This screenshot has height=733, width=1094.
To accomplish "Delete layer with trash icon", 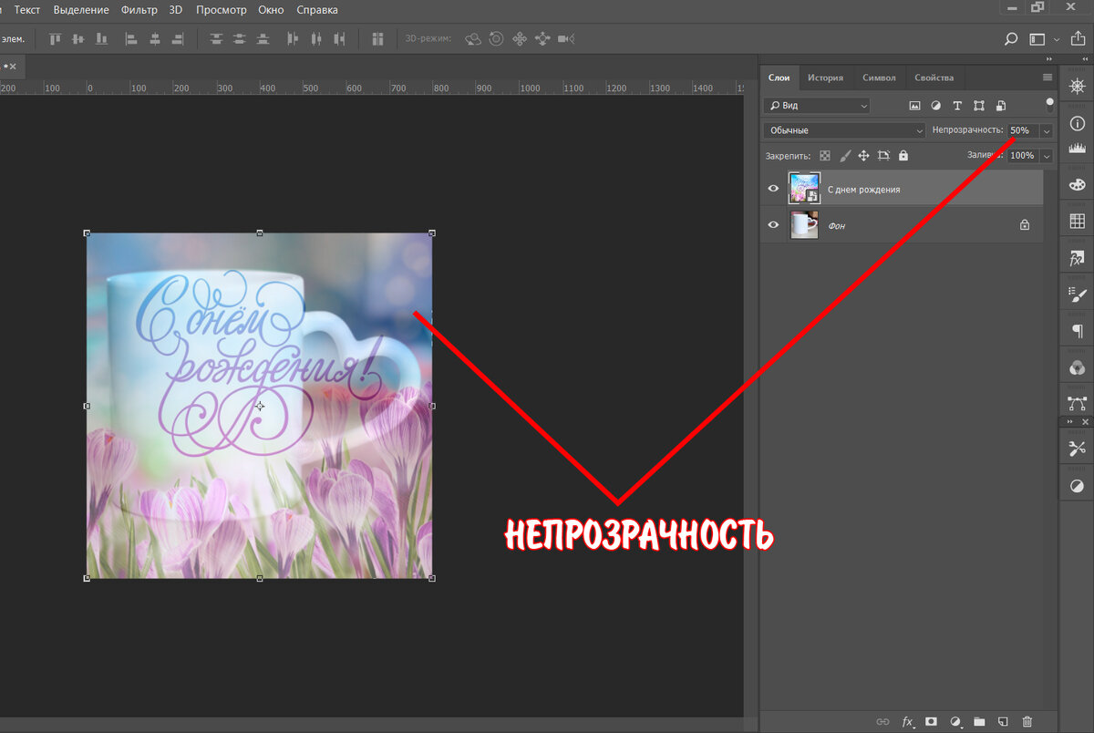I will pyautogui.click(x=1027, y=721).
